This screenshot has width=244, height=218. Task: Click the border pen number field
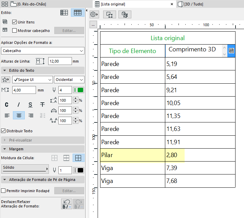[65, 170]
